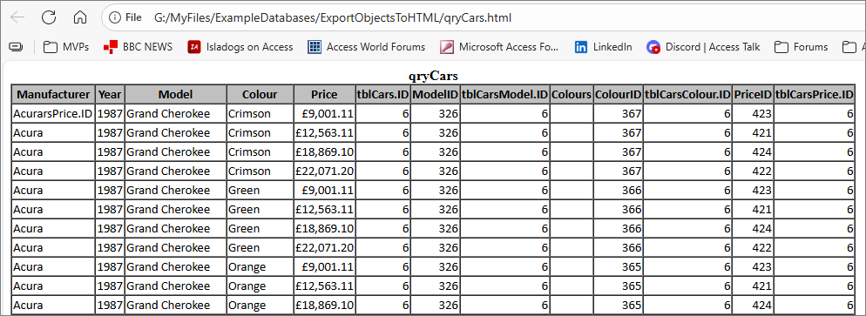866x316 pixels.
Task: Click PriceID 424 in the Orange £18,869.10 row
Action: pos(753,305)
